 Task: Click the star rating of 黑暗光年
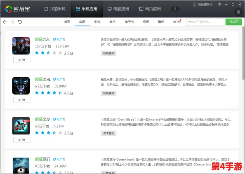tap(48, 53)
